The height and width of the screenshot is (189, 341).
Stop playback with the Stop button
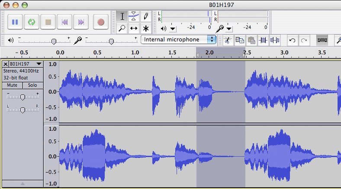(48, 22)
